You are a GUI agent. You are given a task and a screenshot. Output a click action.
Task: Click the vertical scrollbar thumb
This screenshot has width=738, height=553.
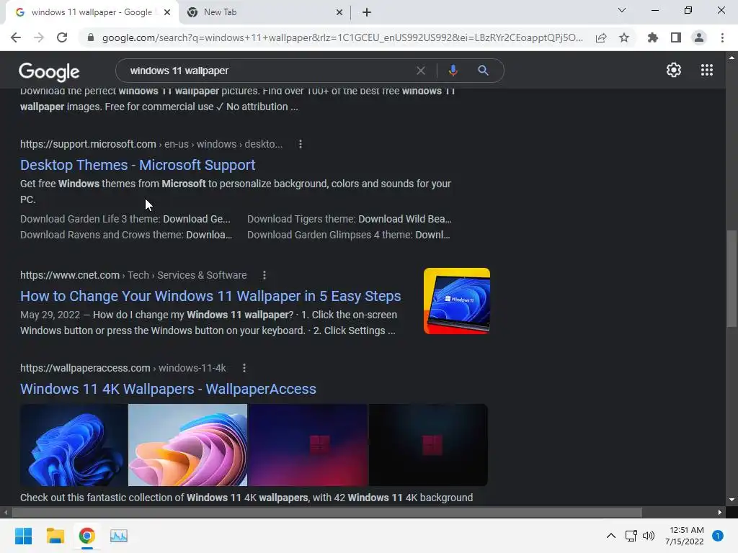pos(732,278)
